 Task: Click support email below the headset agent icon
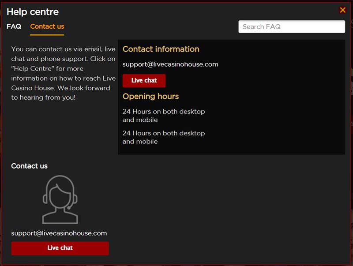[x=59, y=233]
